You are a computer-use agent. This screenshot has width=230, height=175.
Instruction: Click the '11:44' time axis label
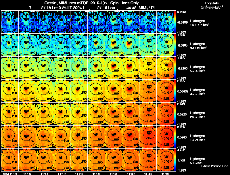click(148, 174)
